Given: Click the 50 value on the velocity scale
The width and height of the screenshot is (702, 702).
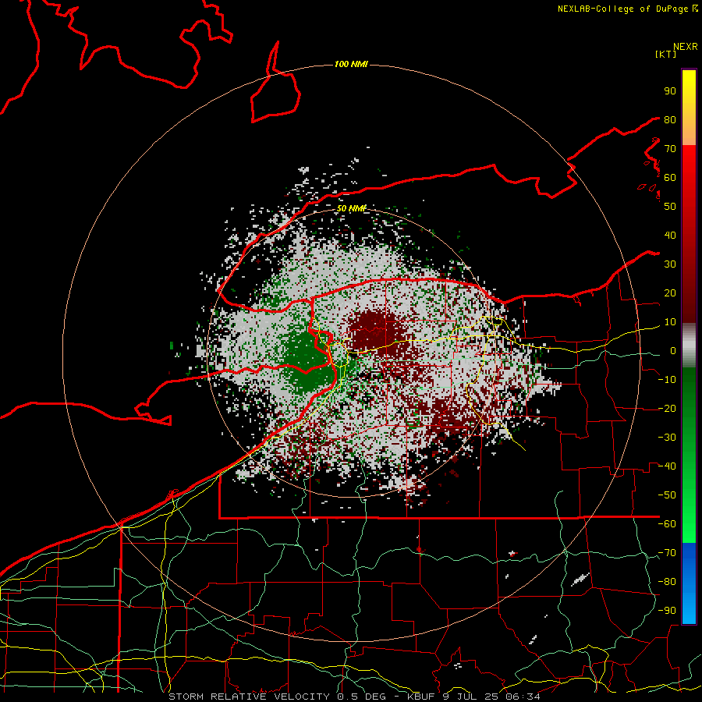Looking at the screenshot, I should tap(670, 207).
